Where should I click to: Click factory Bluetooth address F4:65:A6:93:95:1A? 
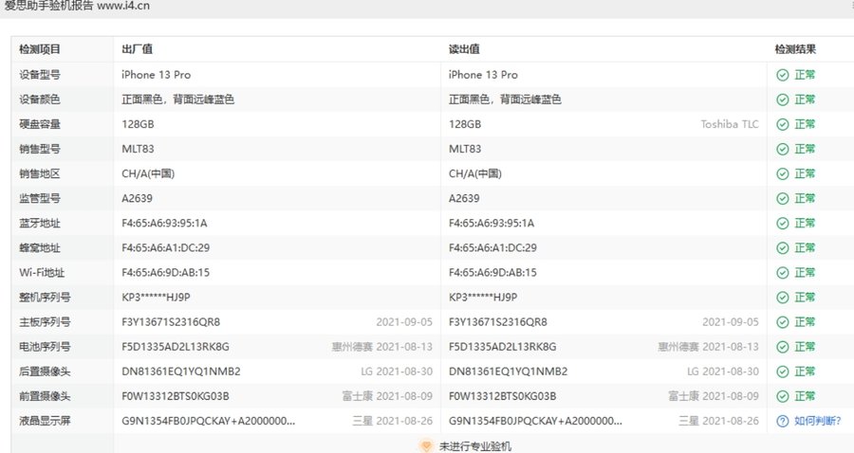pyautogui.click(x=164, y=224)
